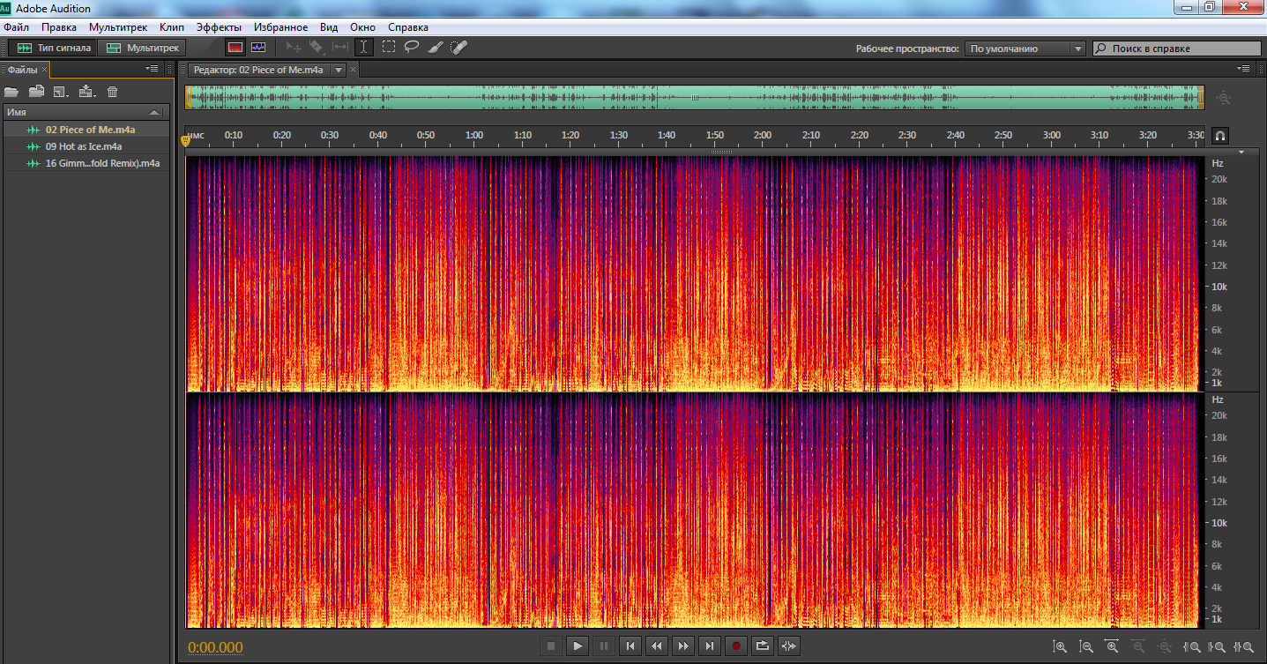Screen dimensions: 1267x664
Task: Expand the editor file dropdown arrow
Action: tap(339, 70)
